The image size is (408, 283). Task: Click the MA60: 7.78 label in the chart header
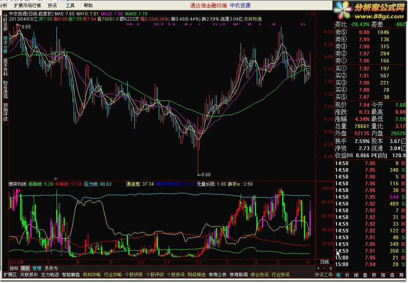tap(136, 14)
